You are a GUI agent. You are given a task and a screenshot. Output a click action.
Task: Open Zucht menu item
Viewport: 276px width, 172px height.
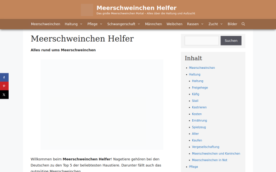point(213,24)
